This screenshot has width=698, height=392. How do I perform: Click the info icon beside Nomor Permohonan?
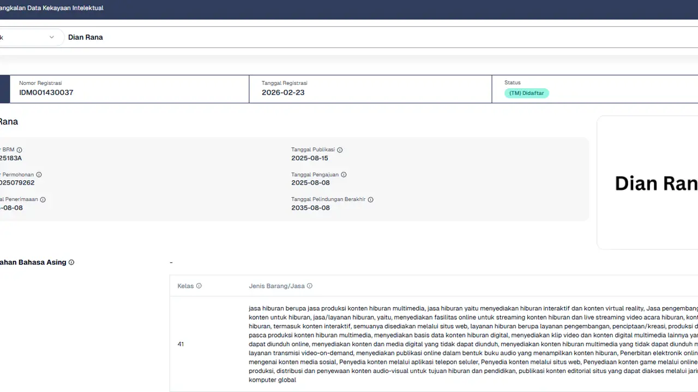point(39,175)
